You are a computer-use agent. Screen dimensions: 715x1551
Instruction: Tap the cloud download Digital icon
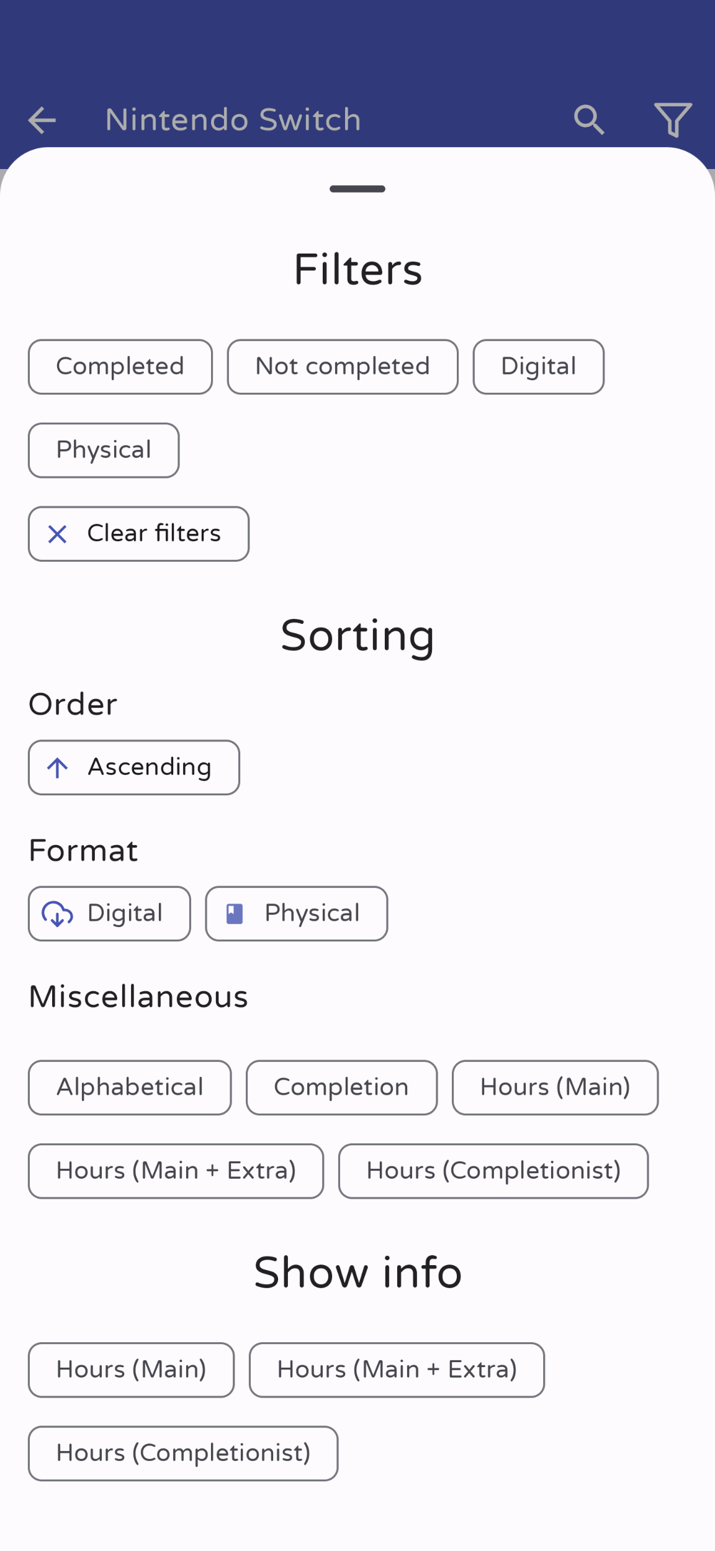[x=58, y=914]
